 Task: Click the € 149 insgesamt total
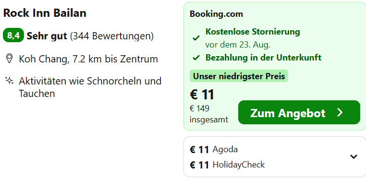coord(209,114)
